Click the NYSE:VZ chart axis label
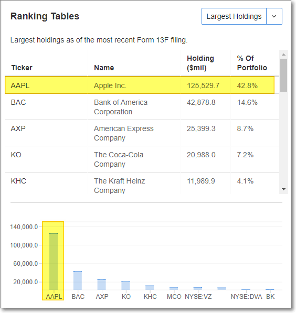The image size is (296, 313). click(198, 297)
